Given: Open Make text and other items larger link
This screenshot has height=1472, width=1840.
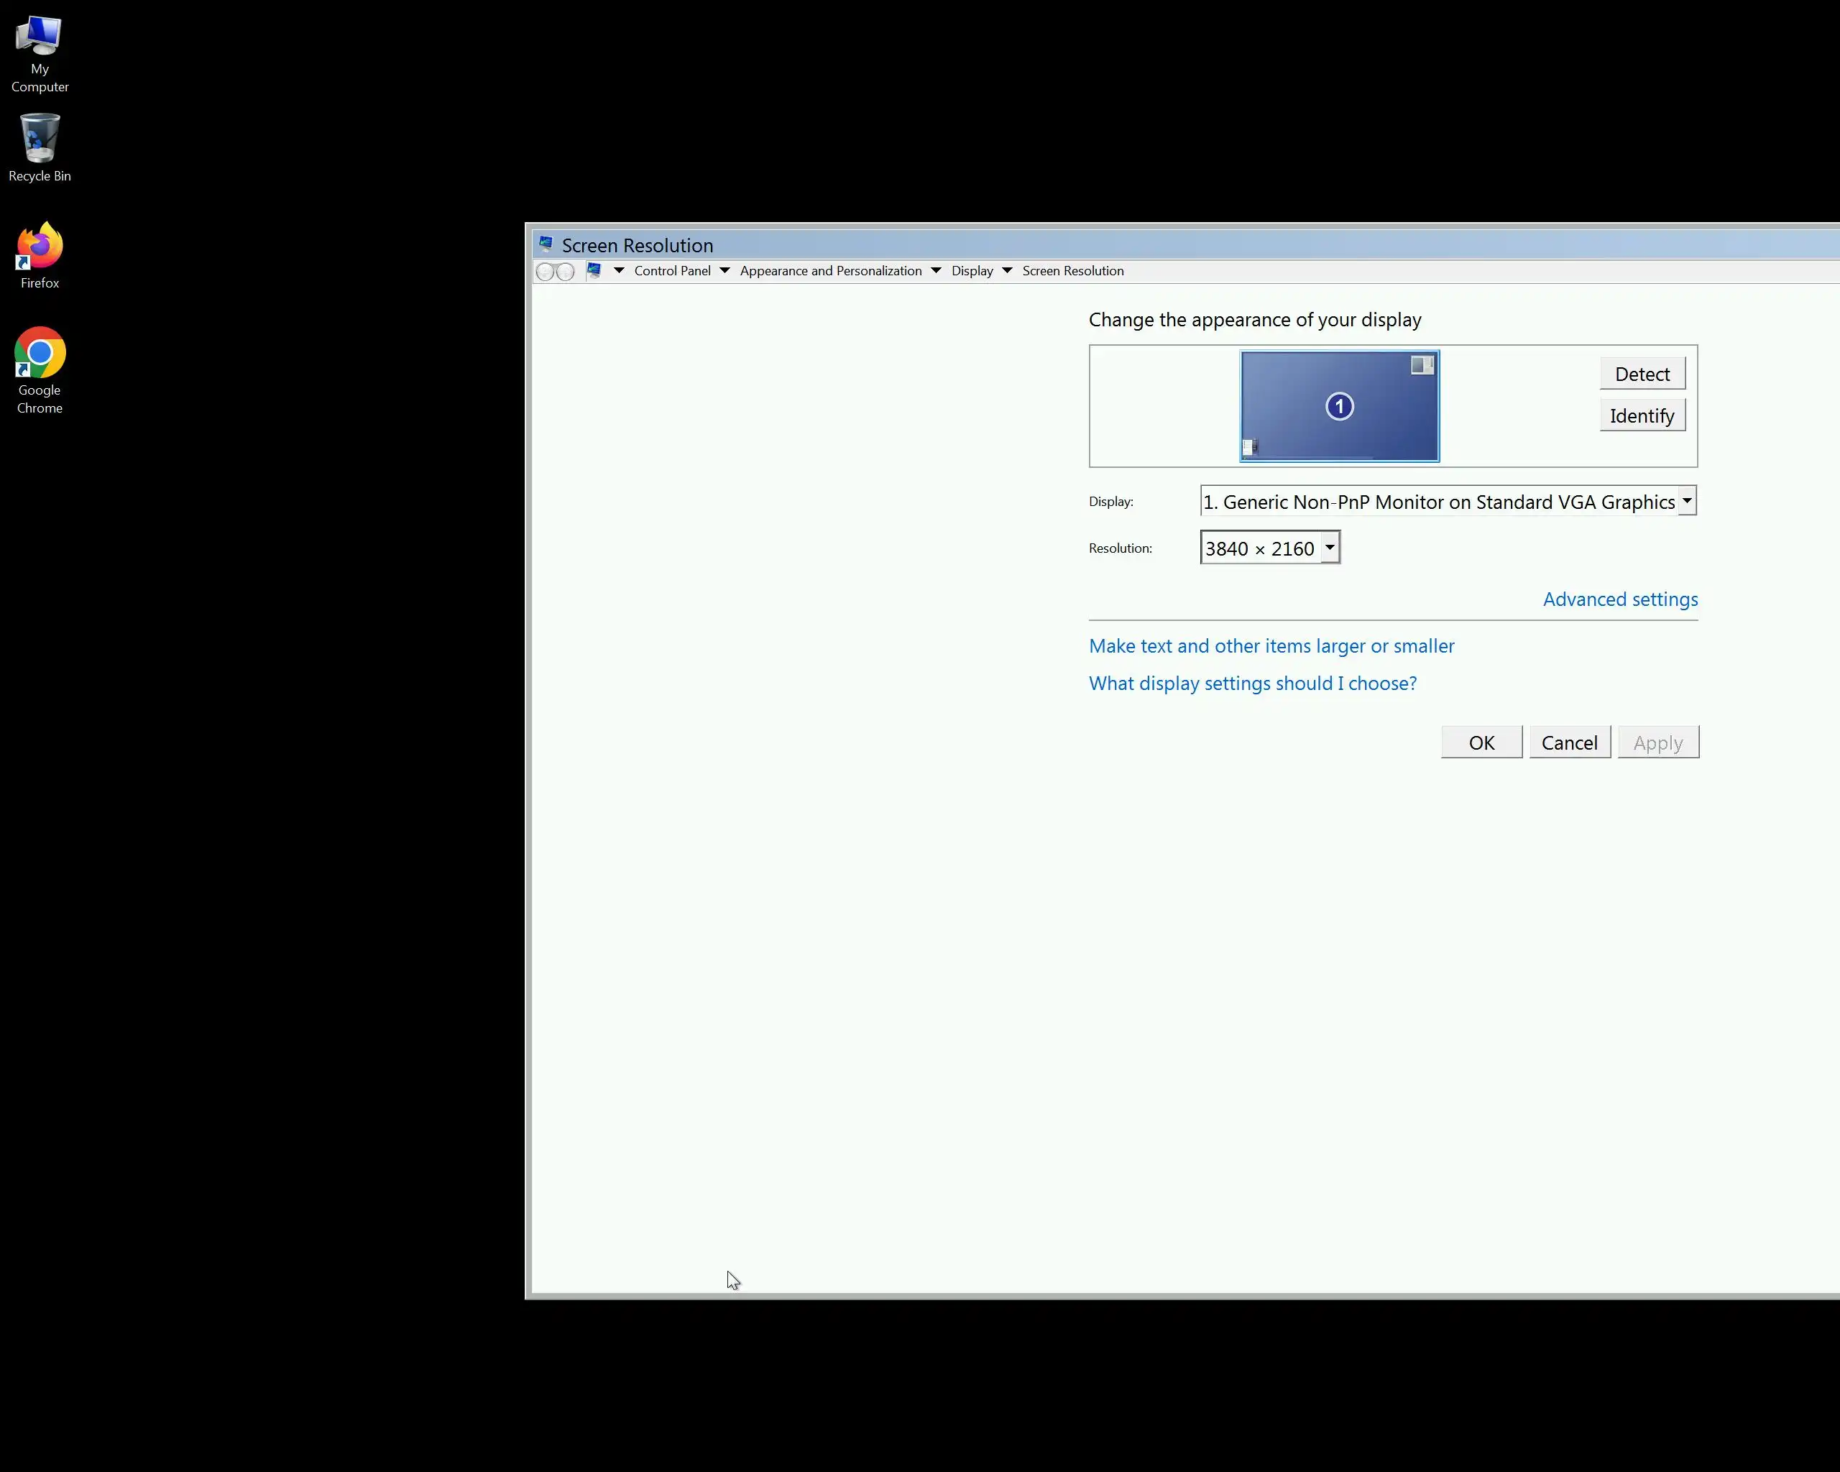Looking at the screenshot, I should pos(1271,646).
